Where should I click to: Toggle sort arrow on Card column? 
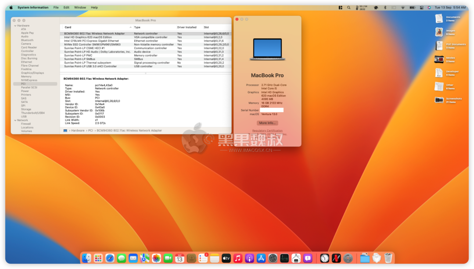coord(131,27)
